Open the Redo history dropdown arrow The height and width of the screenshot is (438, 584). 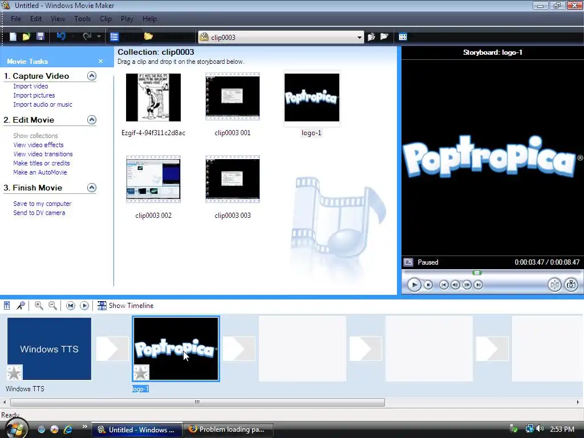[x=99, y=36]
